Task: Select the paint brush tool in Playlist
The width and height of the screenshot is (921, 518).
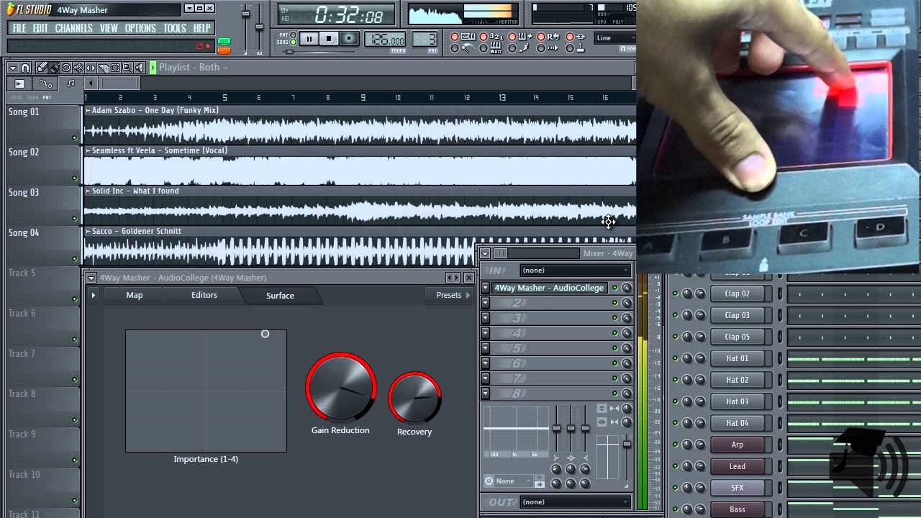Action: coord(54,68)
